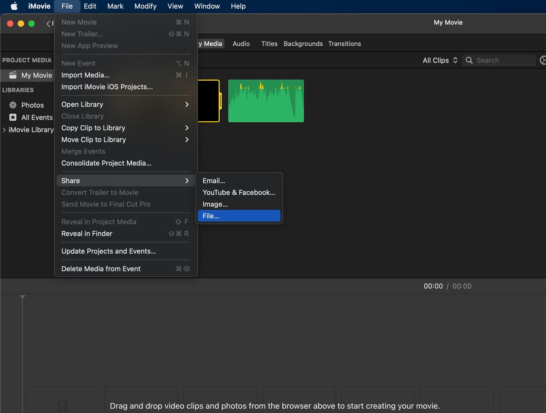Screen dimensions: 546x413
Task: Click the timeline playhead marker
Action: click(x=23, y=297)
